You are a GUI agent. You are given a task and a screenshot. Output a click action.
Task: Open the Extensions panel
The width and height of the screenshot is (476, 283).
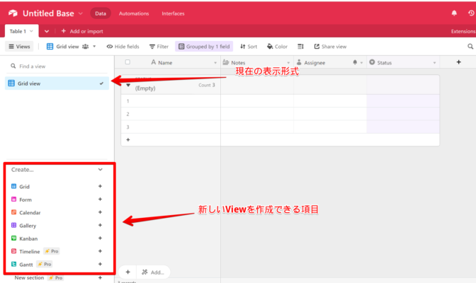pyautogui.click(x=463, y=31)
